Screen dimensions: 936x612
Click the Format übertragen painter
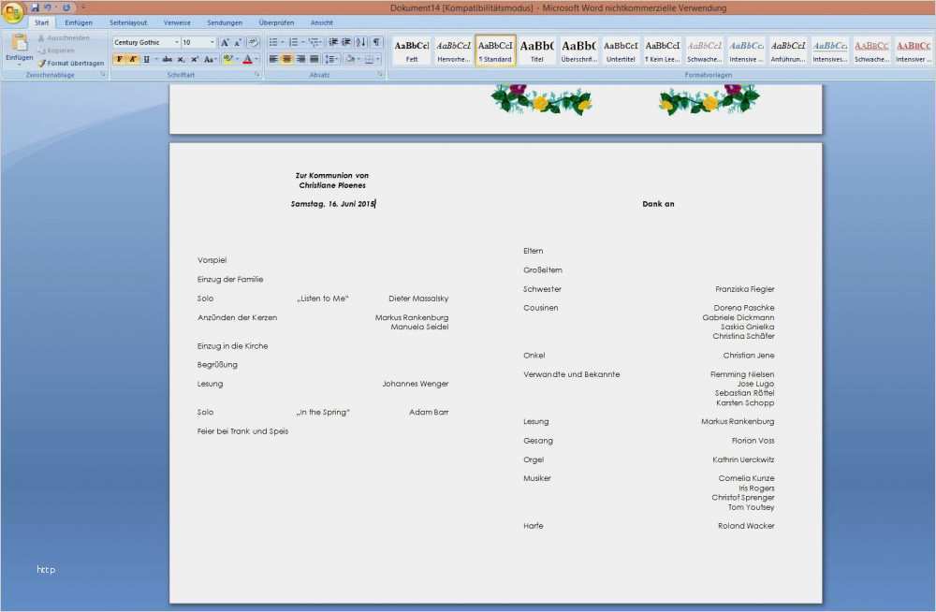[x=70, y=63]
